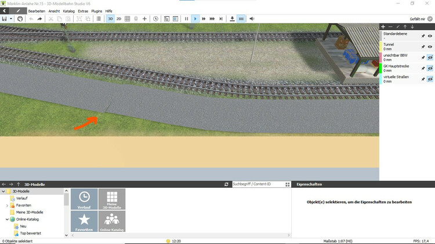Toggle the grid display icon
Viewport: 435px width, 244px height.
pyautogui.click(x=128, y=19)
